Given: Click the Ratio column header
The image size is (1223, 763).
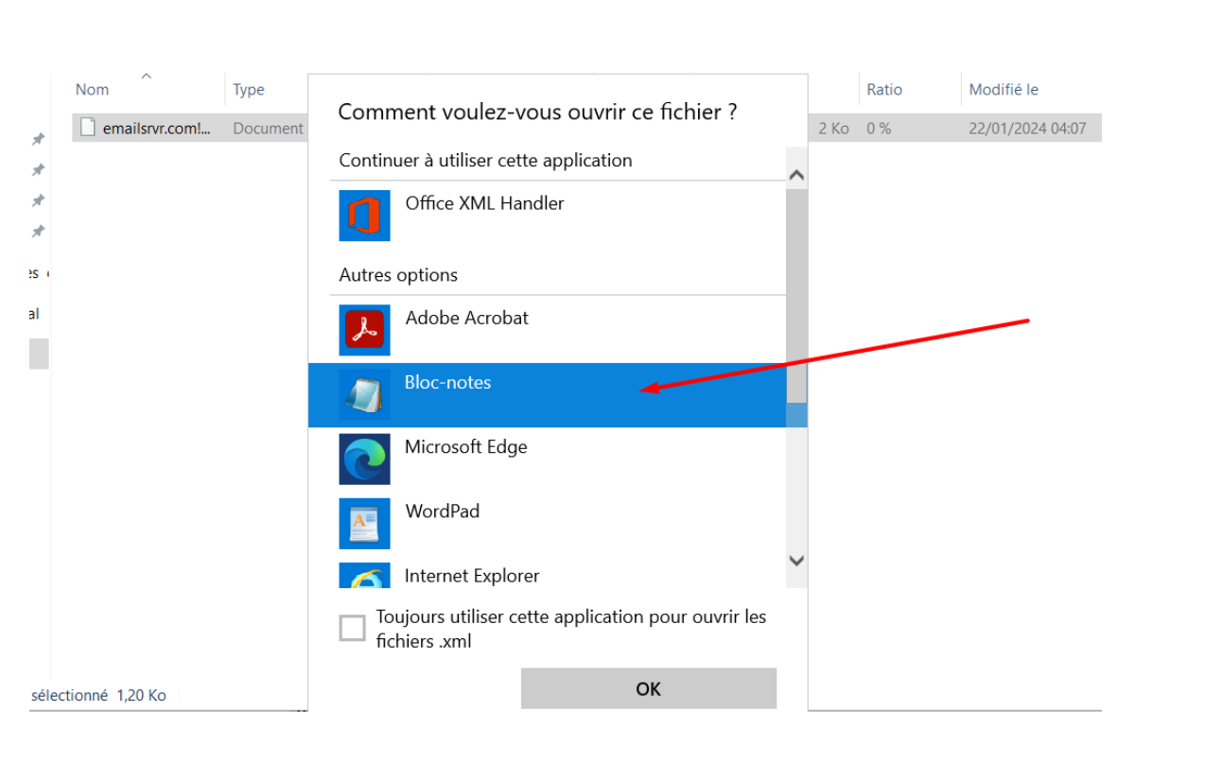Looking at the screenshot, I should [x=884, y=90].
